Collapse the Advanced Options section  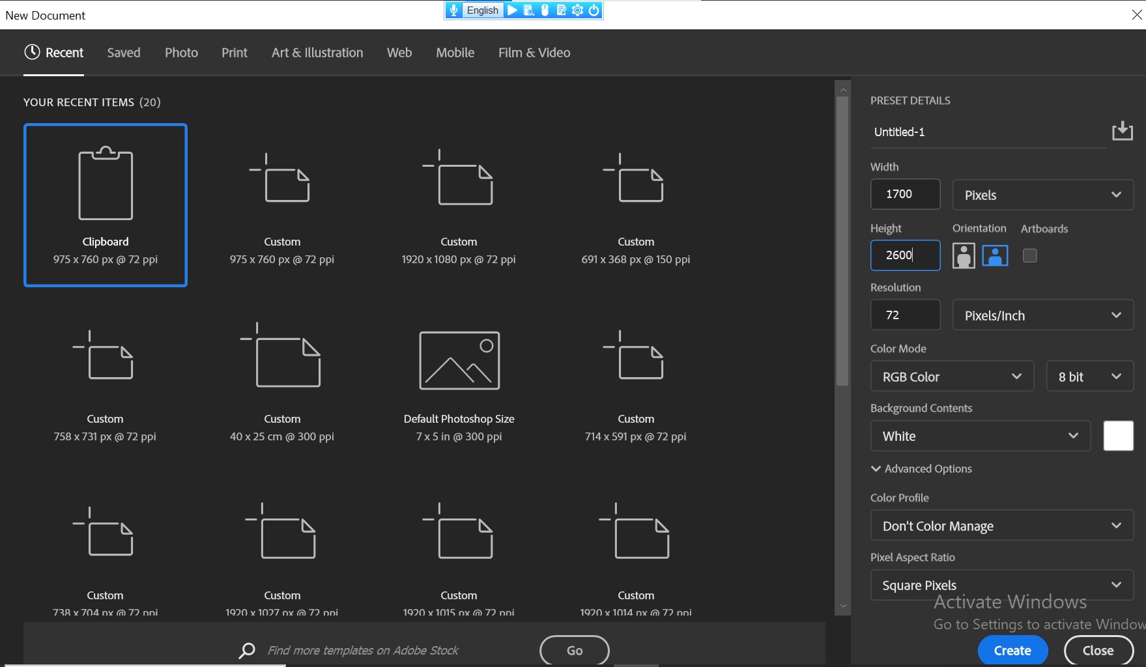921,468
